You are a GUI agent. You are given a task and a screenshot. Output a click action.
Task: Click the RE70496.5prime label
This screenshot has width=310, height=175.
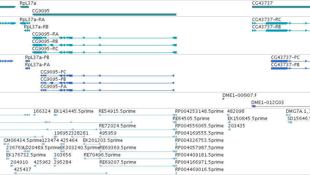pos(102,155)
